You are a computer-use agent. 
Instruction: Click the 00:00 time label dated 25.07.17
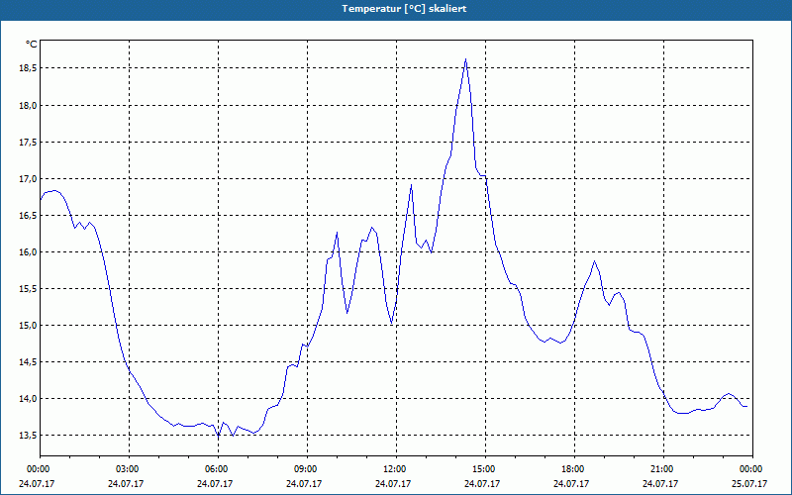pyautogui.click(x=751, y=469)
